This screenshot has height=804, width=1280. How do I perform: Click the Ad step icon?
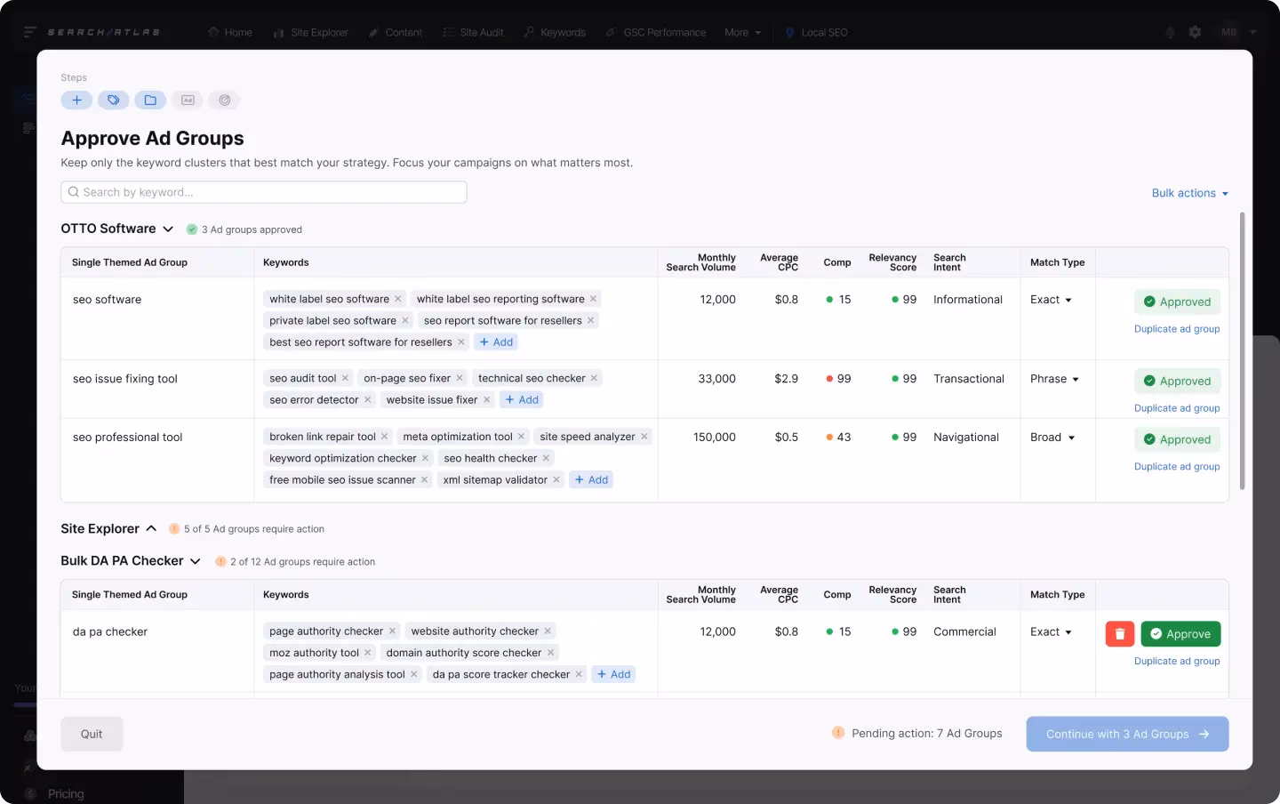coord(188,100)
